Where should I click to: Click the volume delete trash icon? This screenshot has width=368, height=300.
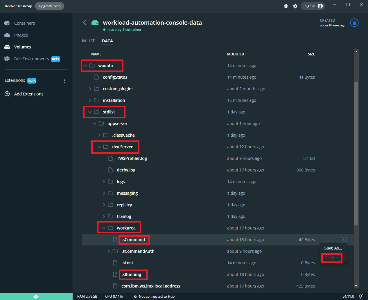(354, 23)
